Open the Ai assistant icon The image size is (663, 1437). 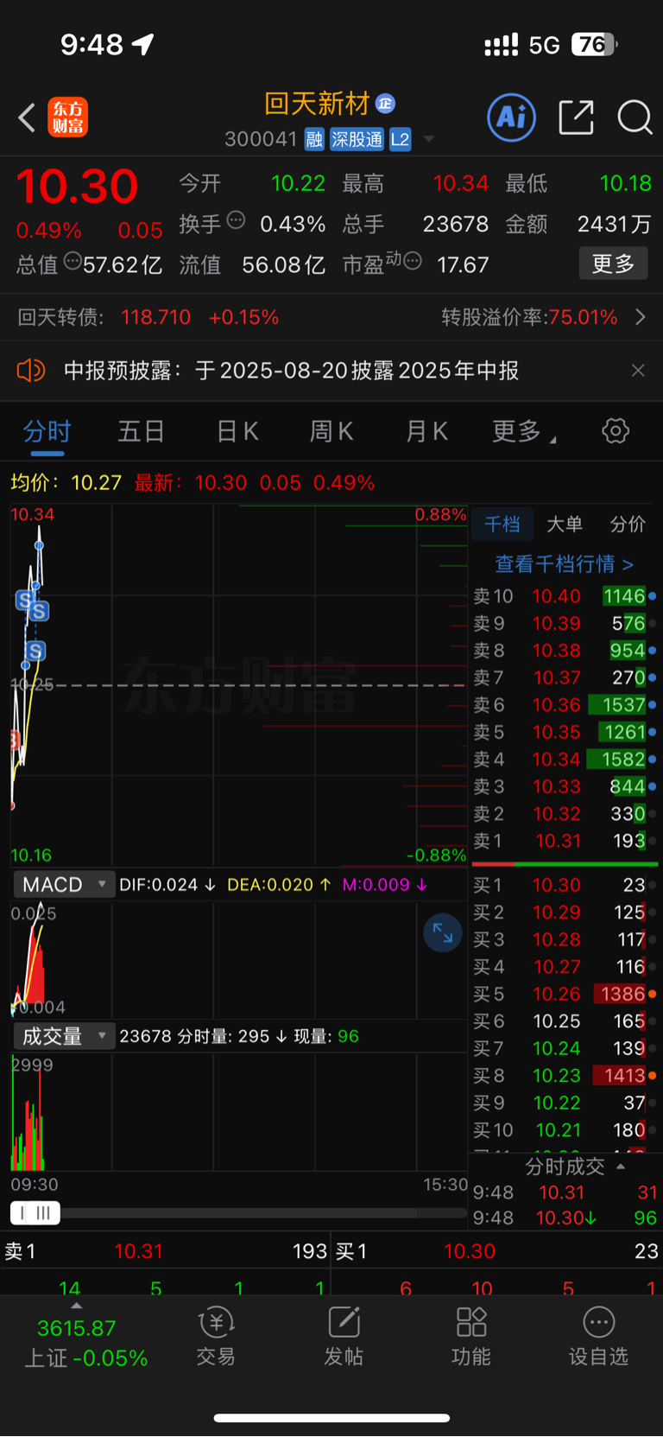point(512,117)
